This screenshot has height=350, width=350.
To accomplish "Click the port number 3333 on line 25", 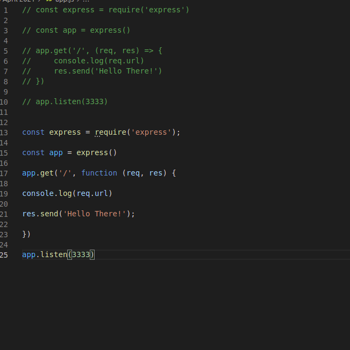I will [81, 255].
